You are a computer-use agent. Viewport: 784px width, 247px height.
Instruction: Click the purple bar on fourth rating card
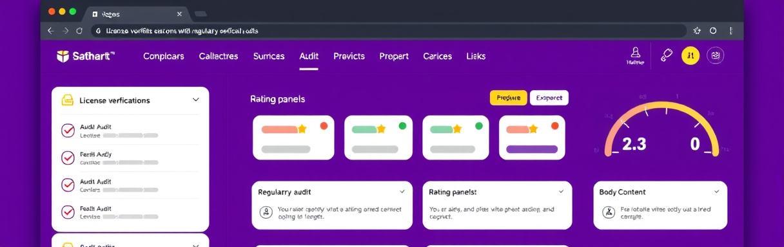click(x=532, y=149)
